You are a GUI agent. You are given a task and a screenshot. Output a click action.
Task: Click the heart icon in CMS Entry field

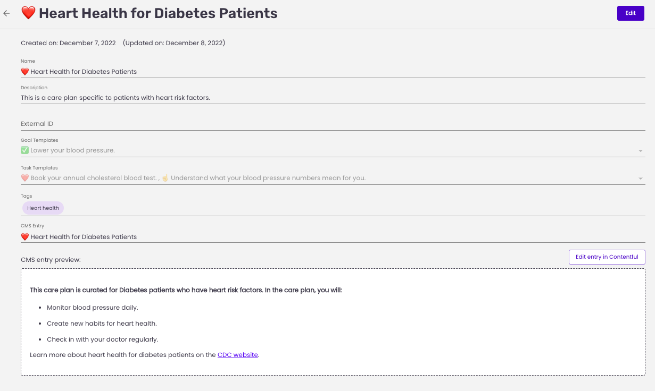click(x=25, y=237)
